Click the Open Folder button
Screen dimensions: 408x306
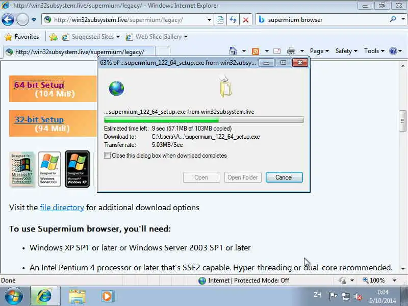[243, 177]
